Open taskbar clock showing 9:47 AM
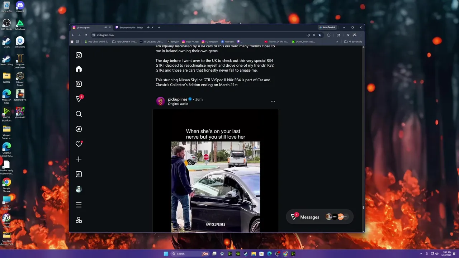The width and height of the screenshot is (459, 258). click(x=447, y=254)
